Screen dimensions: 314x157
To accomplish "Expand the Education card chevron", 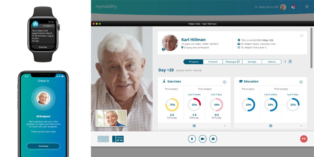I will pyautogui.click(x=301, y=126).
